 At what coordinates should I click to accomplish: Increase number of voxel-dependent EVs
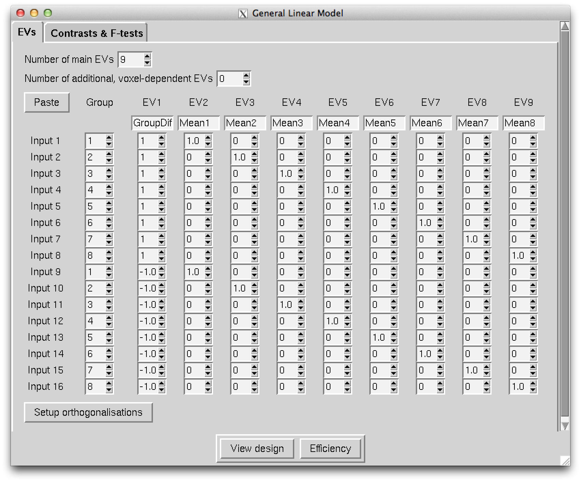[246, 76]
